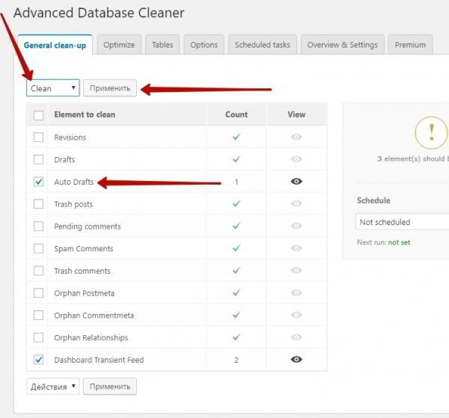
Task: Click the eye icon for Drafts
Action: [296, 159]
